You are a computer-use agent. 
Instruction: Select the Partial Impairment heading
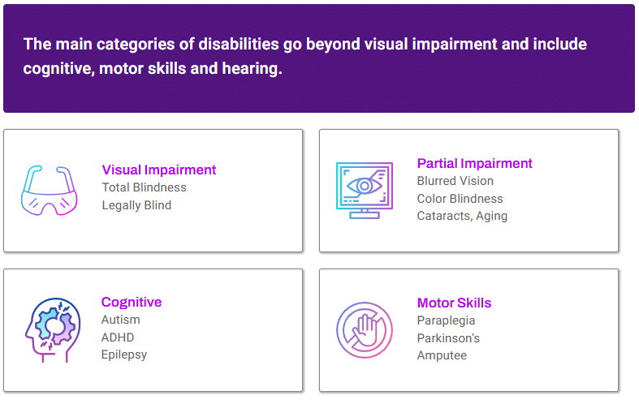pos(474,163)
